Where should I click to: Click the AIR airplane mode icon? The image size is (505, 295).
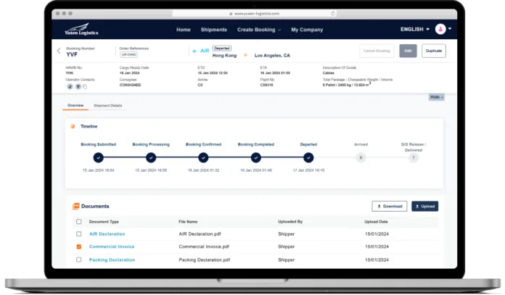(x=194, y=51)
